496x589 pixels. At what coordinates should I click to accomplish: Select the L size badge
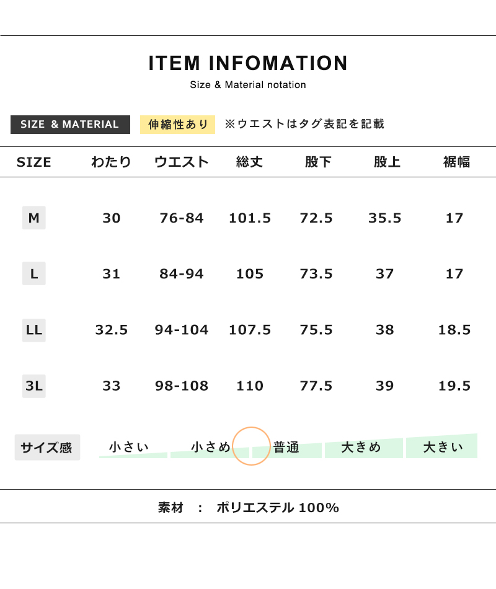pyautogui.click(x=34, y=273)
